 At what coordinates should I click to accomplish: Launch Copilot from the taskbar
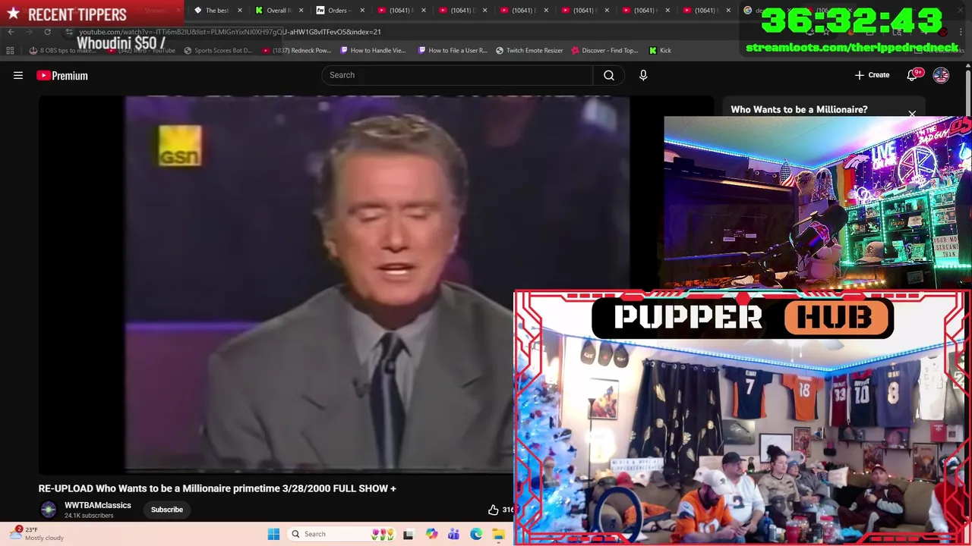431,534
